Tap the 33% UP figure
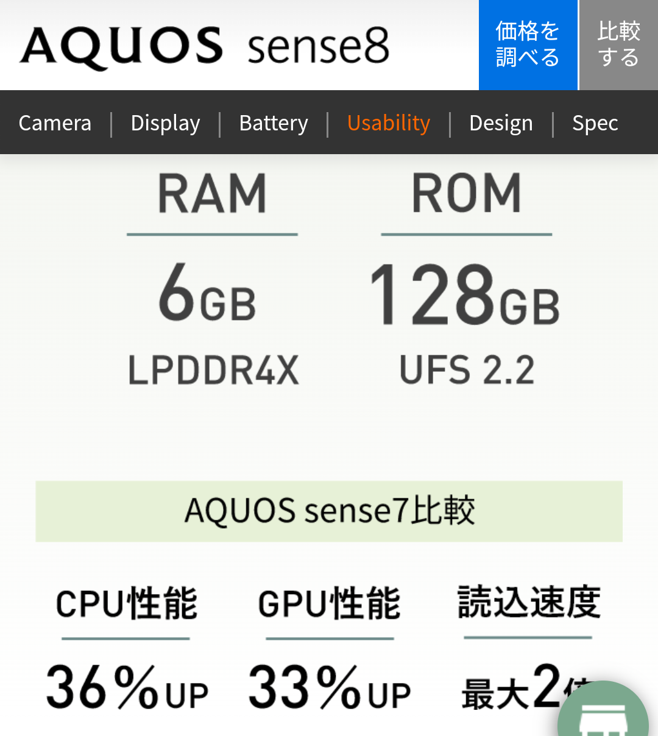 click(x=329, y=688)
